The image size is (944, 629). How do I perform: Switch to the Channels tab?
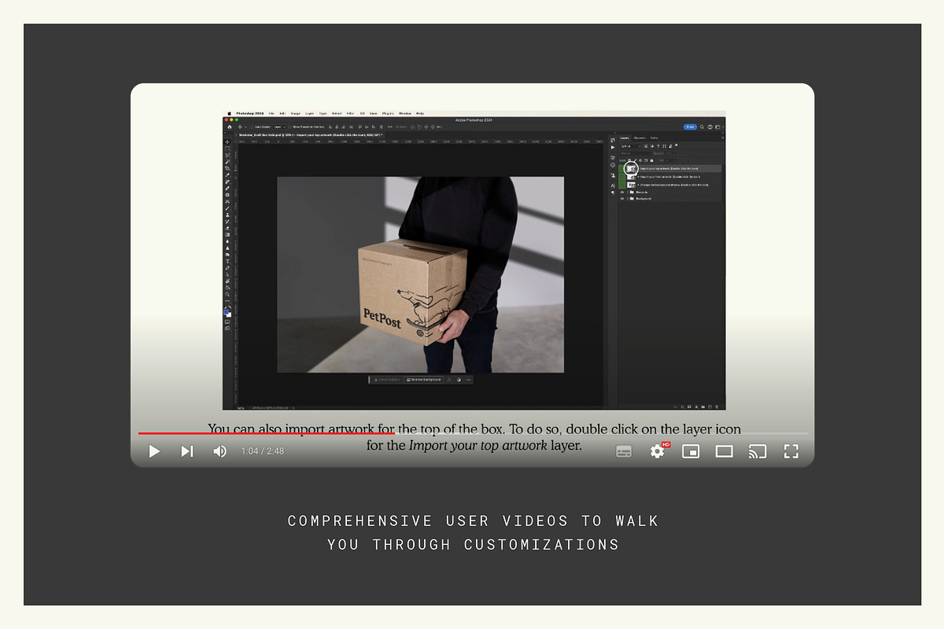coord(640,138)
